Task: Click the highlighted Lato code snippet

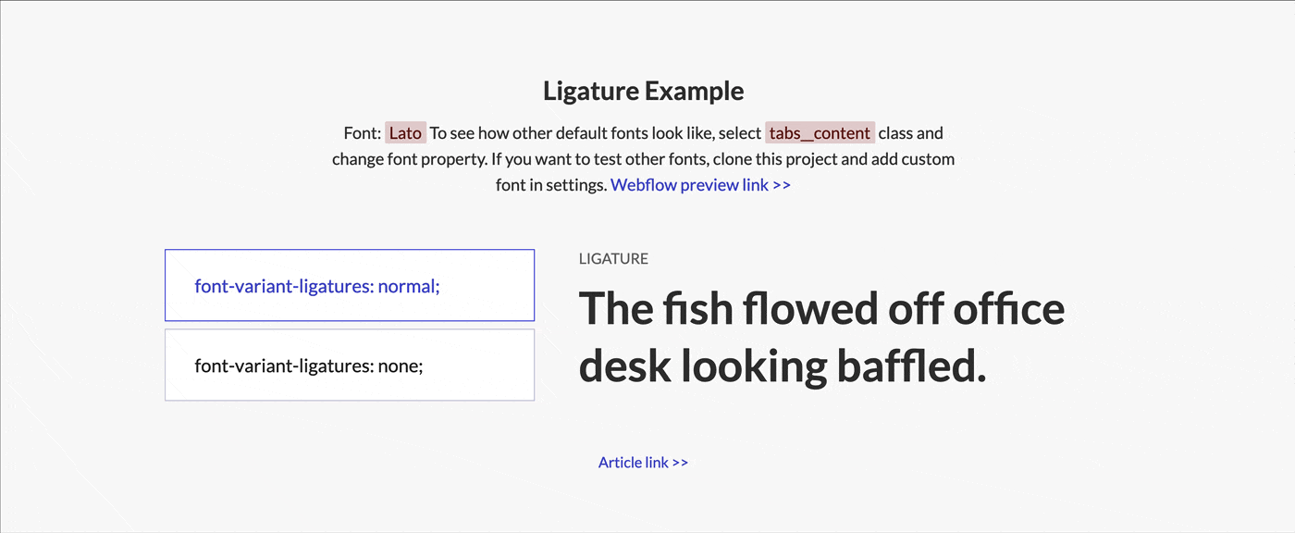Action: pyautogui.click(x=405, y=132)
